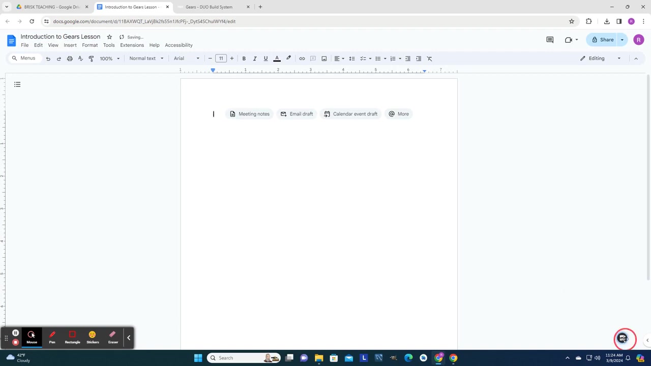Viewport: 651px width, 366px height.
Task: Insert the Meeting notes template chip
Action: (249, 114)
